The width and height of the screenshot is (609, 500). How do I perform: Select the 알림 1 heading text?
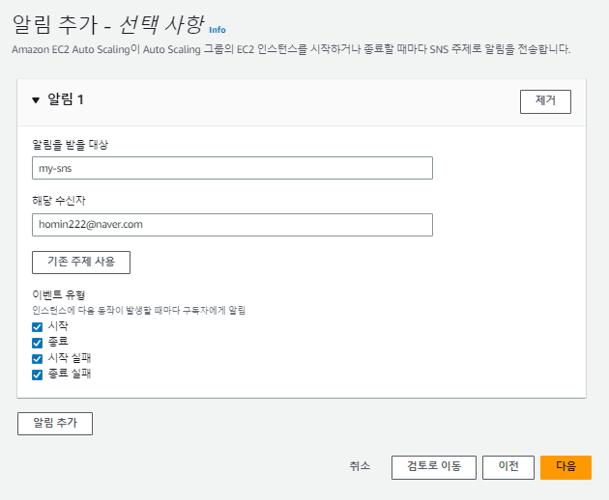point(66,99)
